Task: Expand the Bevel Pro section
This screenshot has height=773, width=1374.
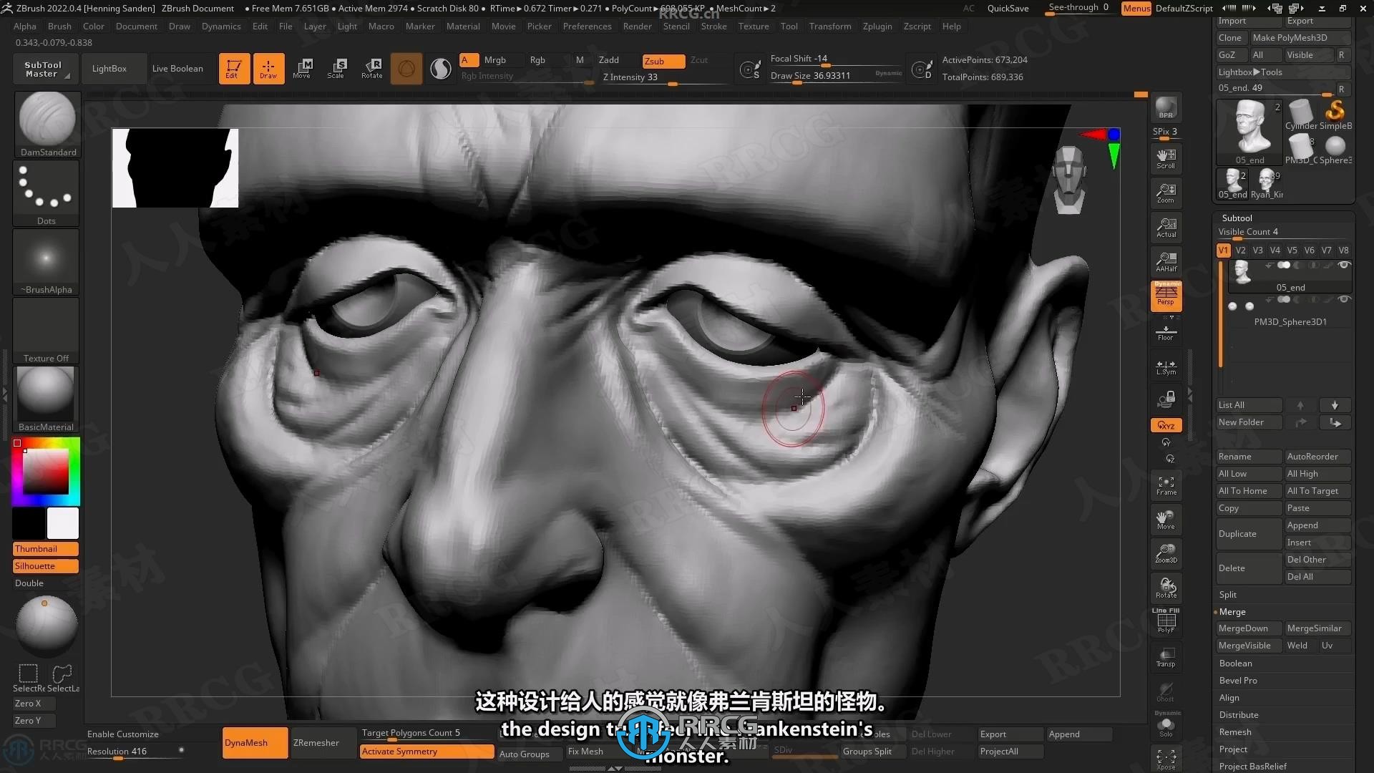Action: point(1238,681)
